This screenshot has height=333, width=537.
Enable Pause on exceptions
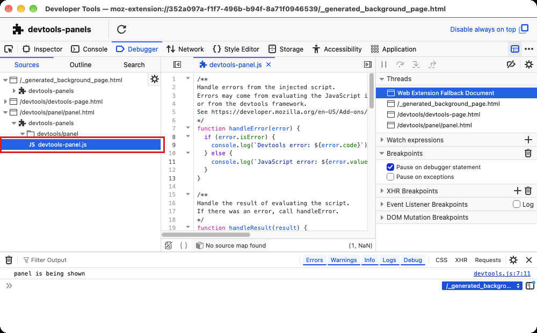tap(390, 177)
